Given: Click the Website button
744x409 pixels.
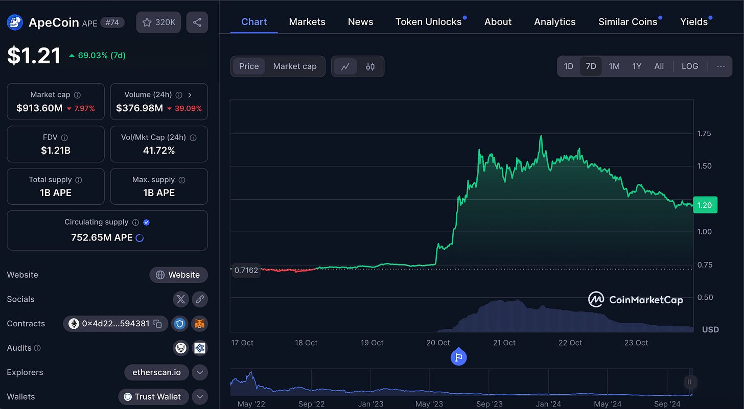Looking at the screenshot, I should tap(178, 275).
